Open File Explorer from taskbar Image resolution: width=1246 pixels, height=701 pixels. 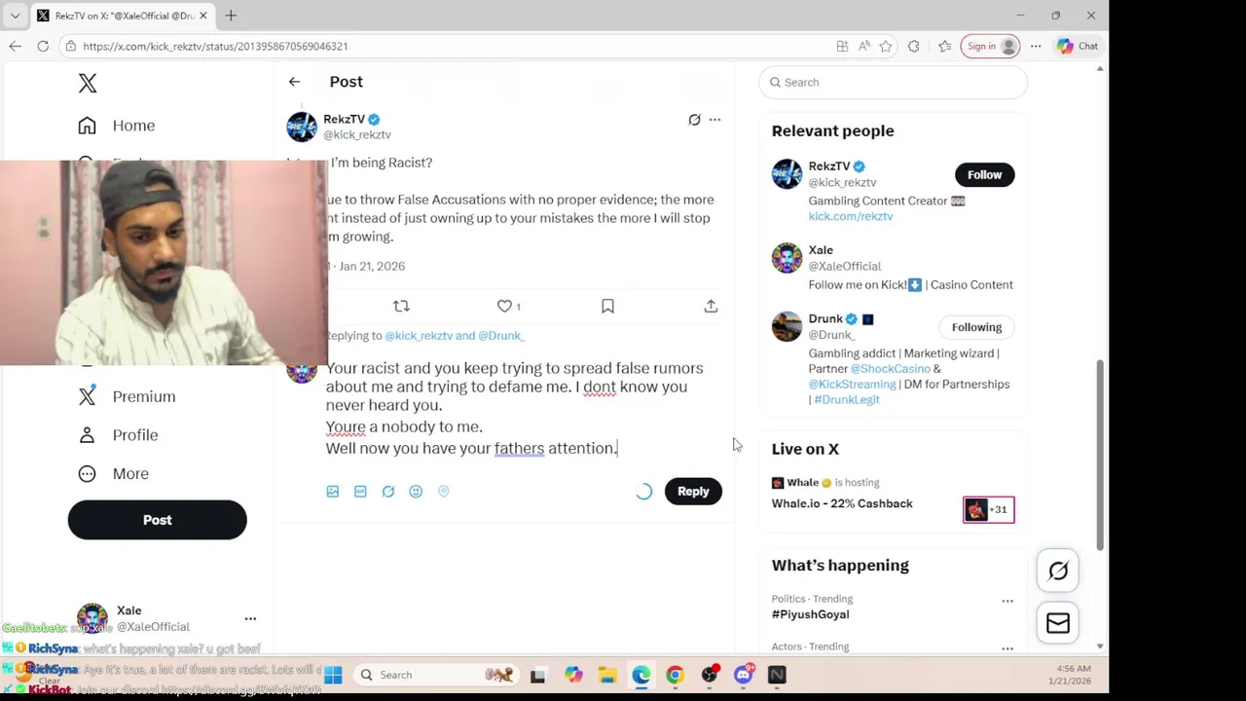click(x=607, y=675)
